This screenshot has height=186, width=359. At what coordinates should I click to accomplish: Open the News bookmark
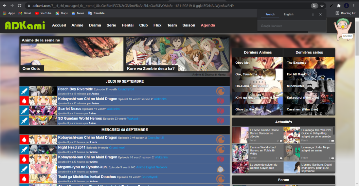[x=78, y=13]
